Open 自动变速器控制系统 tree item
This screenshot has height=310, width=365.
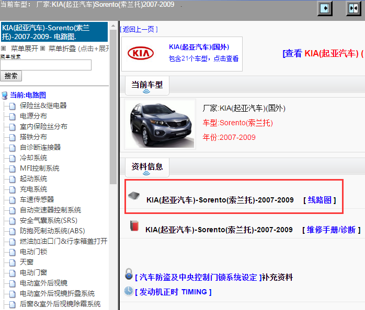51,210
